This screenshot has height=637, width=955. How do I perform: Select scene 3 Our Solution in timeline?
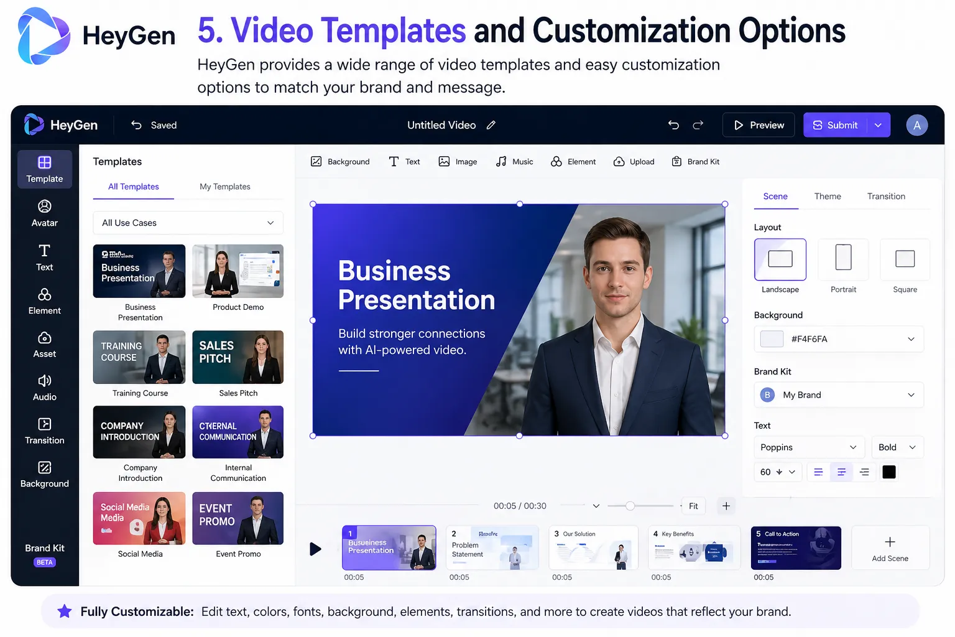(x=593, y=547)
